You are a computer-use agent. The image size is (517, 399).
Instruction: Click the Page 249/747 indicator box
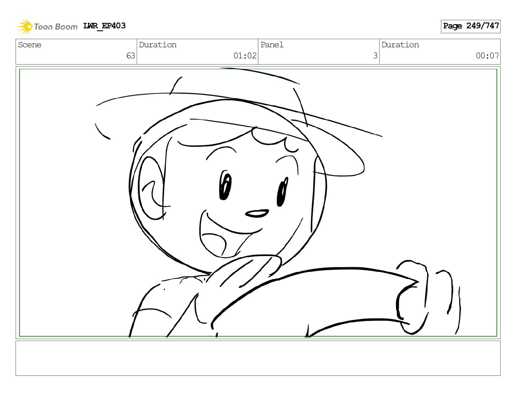point(470,26)
